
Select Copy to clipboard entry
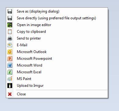point(31,32)
